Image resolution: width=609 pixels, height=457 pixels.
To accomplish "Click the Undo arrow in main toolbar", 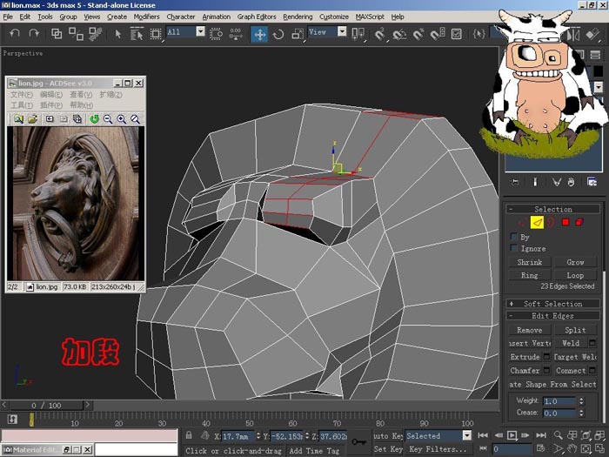I will click(15, 33).
